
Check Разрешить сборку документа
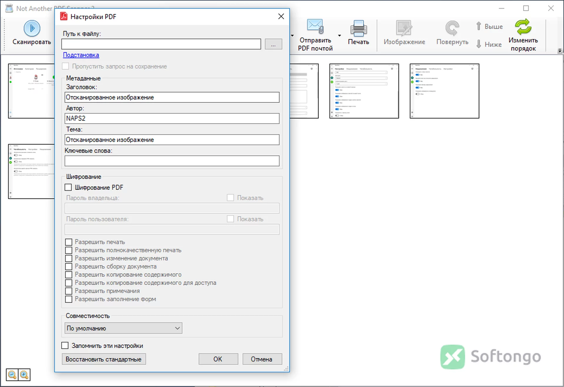[x=68, y=266]
